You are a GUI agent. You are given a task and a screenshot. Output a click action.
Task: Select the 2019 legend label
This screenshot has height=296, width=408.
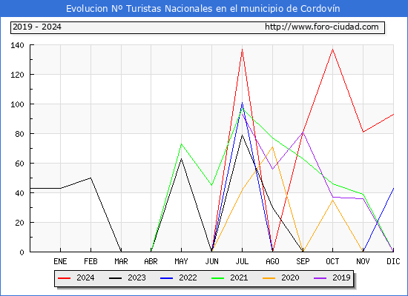pos(341,277)
